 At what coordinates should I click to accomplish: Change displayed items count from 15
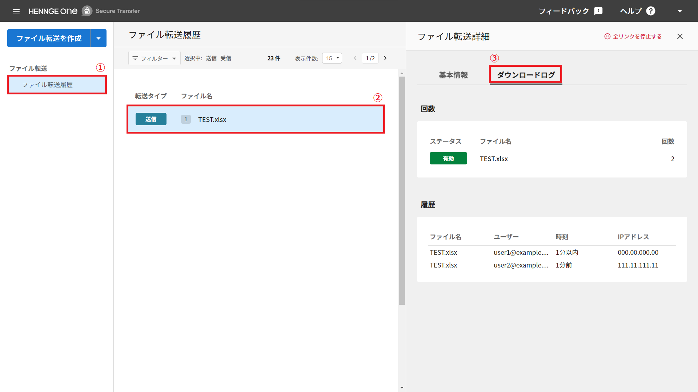pos(332,58)
